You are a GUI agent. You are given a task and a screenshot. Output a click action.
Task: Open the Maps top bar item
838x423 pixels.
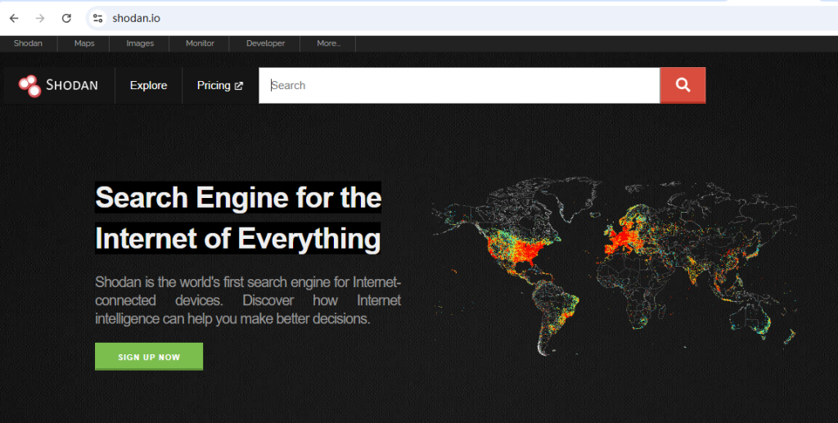click(84, 43)
